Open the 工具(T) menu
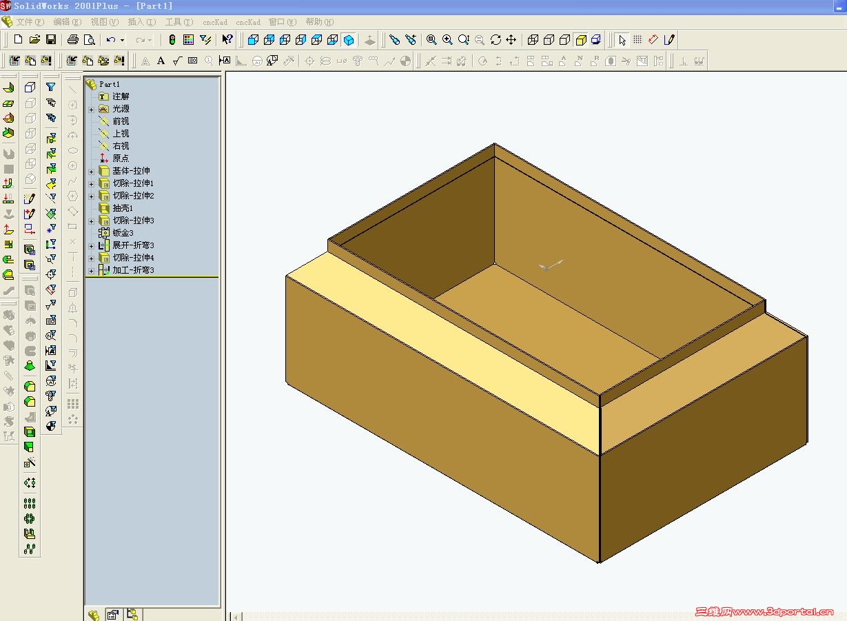 click(x=178, y=22)
